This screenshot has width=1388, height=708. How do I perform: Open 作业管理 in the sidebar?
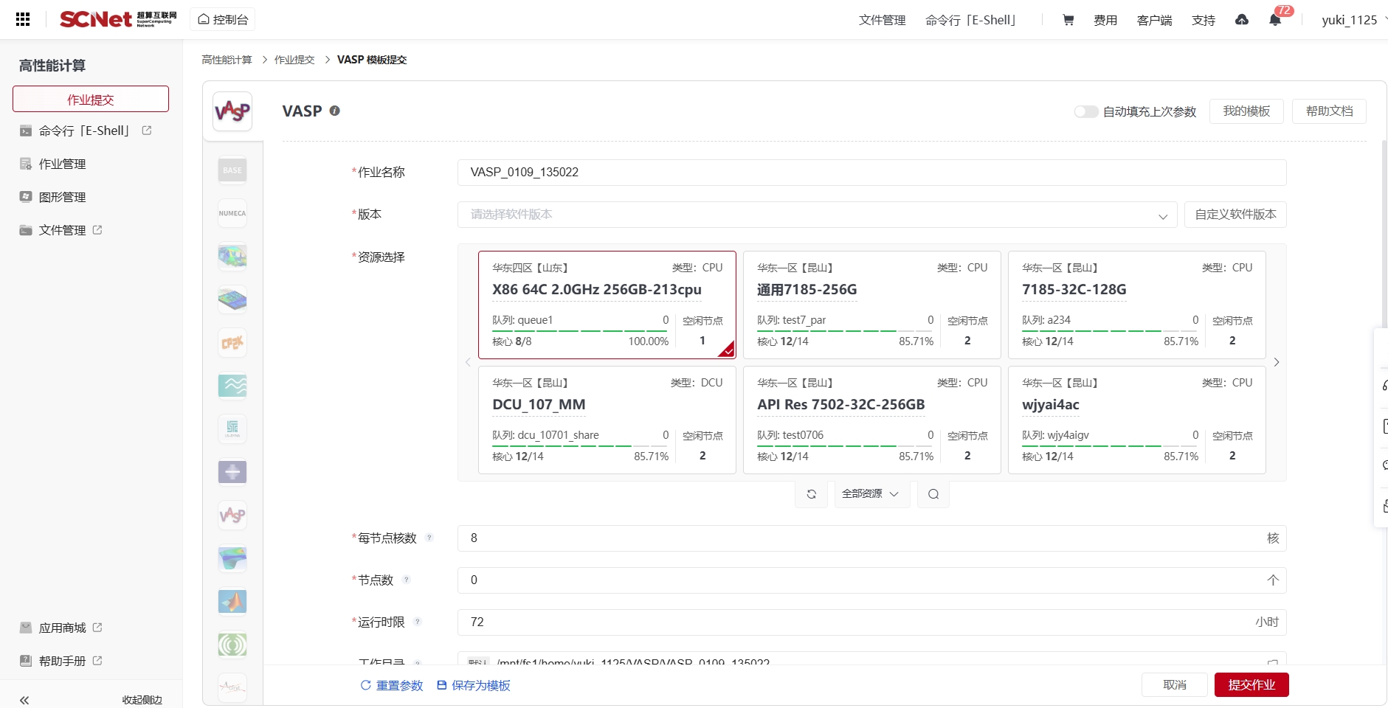coord(63,164)
